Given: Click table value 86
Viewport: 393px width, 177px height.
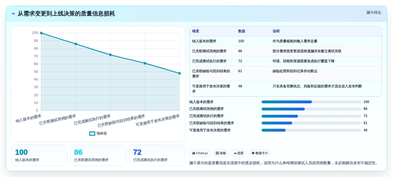Looking at the screenshot, I should [240, 51].
